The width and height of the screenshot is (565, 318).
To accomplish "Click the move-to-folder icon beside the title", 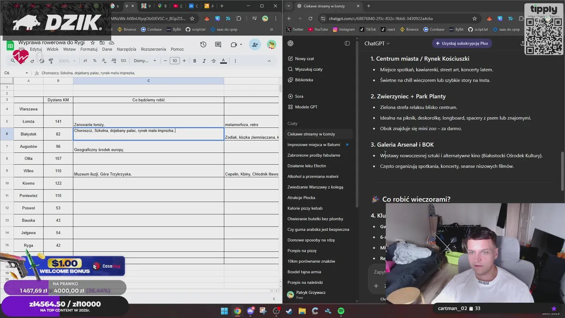I will click(x=102, y=42).
